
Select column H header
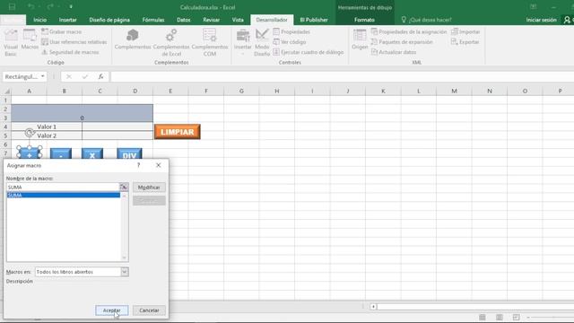pos(277,91)
